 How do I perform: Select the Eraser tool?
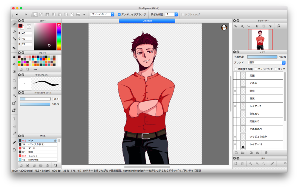[14, 32]
